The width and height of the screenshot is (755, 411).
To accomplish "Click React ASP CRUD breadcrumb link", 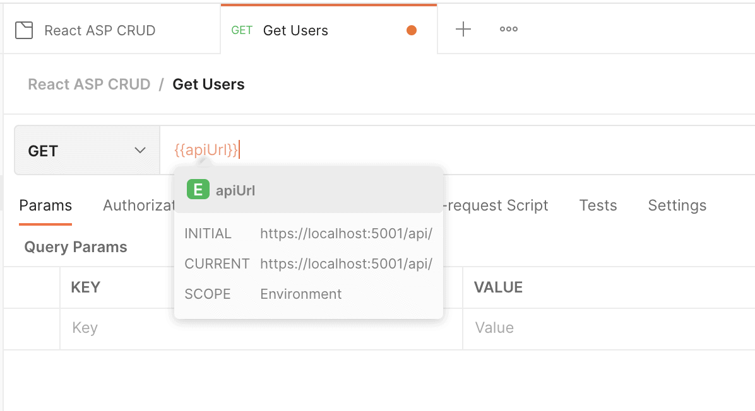I will click(89, 84).
